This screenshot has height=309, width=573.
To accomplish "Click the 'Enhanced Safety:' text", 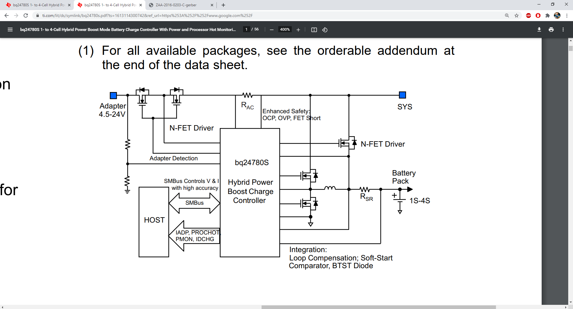I will (x=286, y=111).
